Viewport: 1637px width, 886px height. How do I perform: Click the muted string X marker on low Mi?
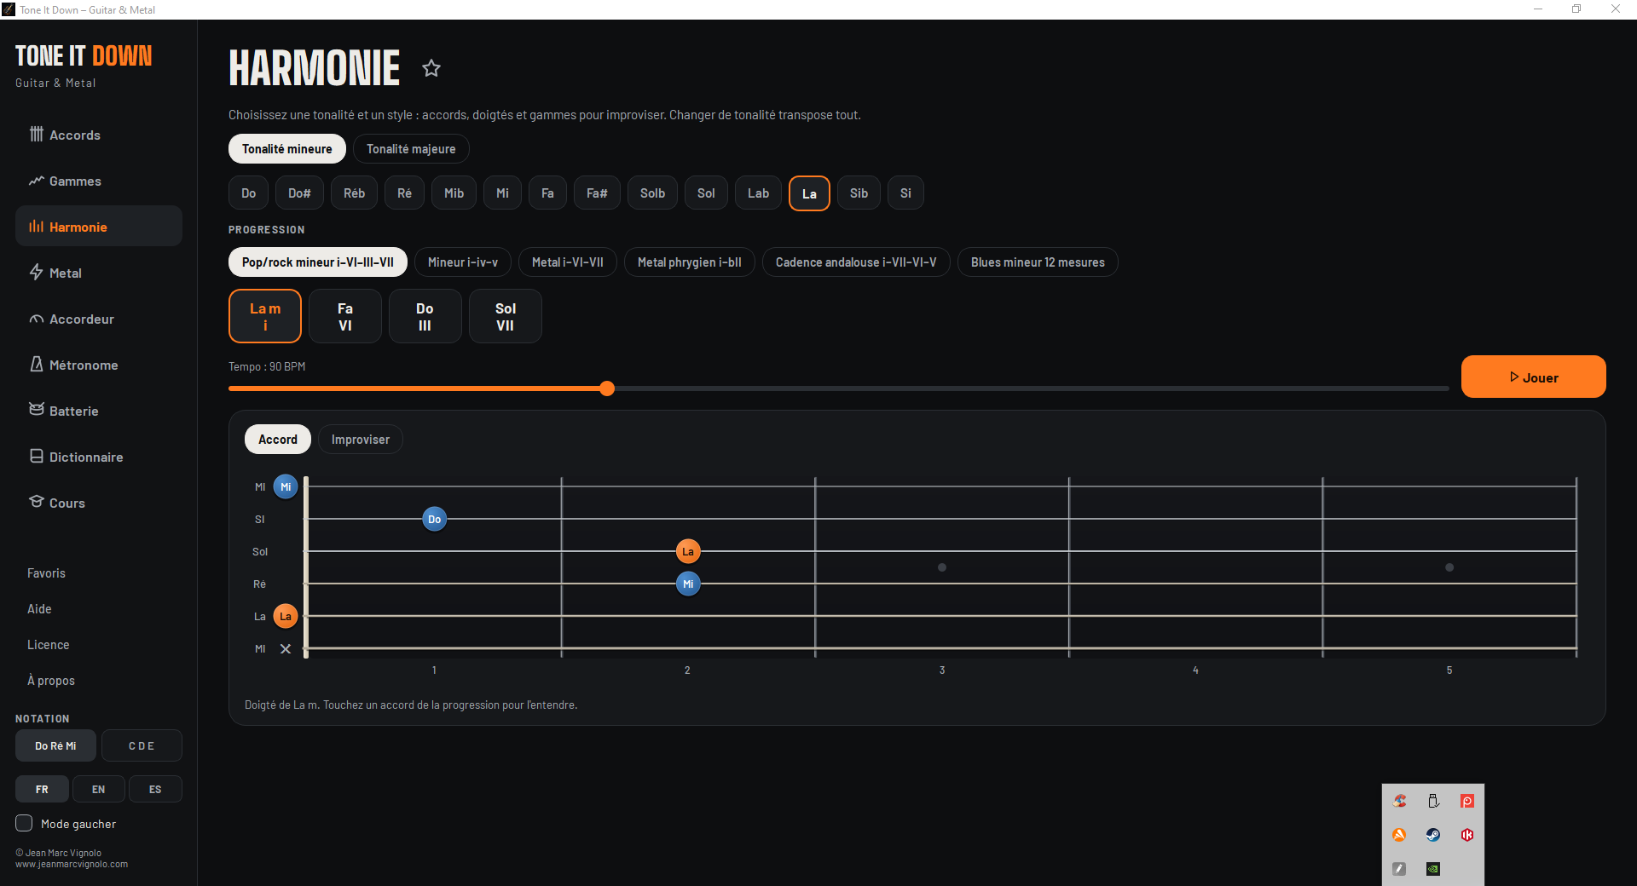coord(286,649)
